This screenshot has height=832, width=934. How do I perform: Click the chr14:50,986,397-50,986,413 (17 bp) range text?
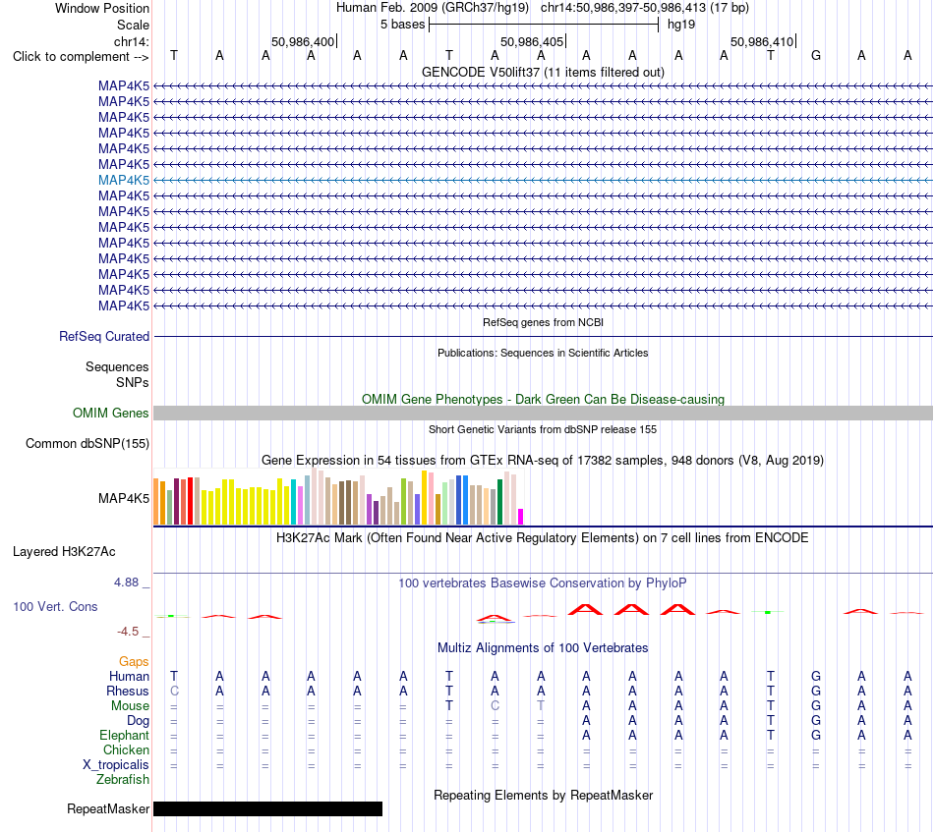[x=645, y=8]
